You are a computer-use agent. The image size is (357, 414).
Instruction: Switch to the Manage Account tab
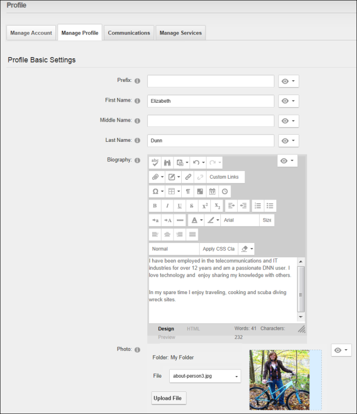31,33
